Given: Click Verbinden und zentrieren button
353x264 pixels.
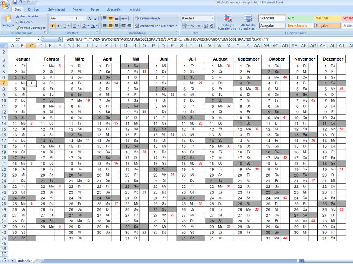Looking at the screenshot, I should pos(156,26).
